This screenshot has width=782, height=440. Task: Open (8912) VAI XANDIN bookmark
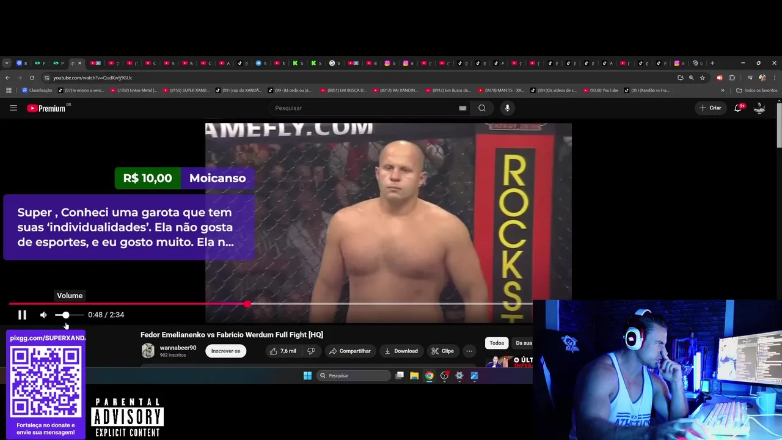pyautogui.click(x=395, y=90)
